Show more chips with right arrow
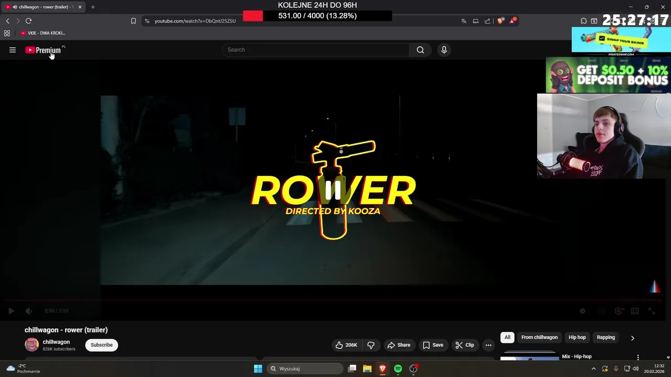This screenshot has width=671, height=377. [632, 338]
